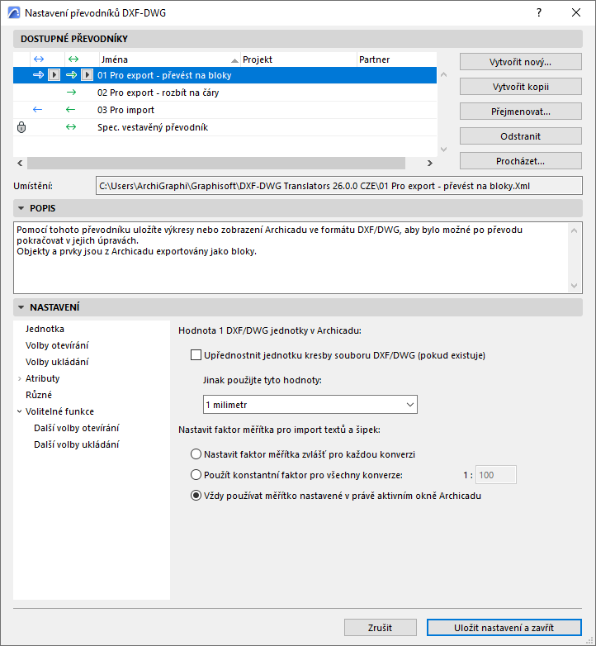The width and height of the screenshot is (596, 646).
Task: Open Jednotka settings page
Action: [x=45, y=329]
